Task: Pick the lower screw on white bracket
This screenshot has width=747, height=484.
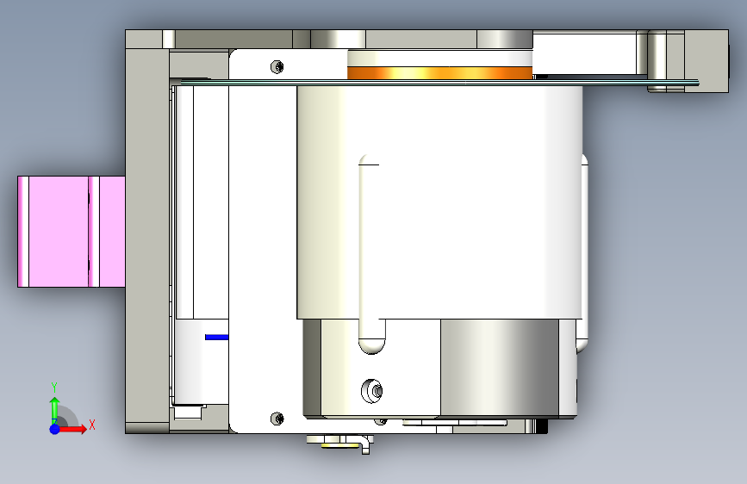Action: point(277,419)
